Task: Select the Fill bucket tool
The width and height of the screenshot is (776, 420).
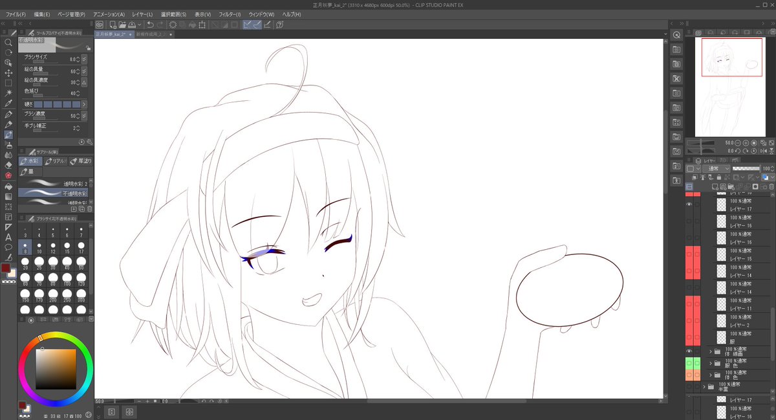Action: coord(8,186)
